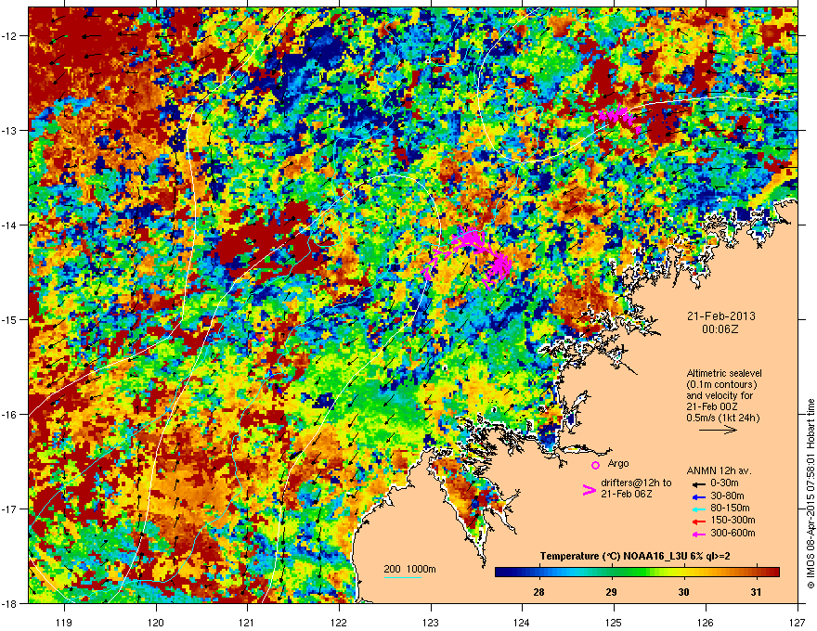
Task: Click the '80-150m' depth label
Action: [730, 509]
